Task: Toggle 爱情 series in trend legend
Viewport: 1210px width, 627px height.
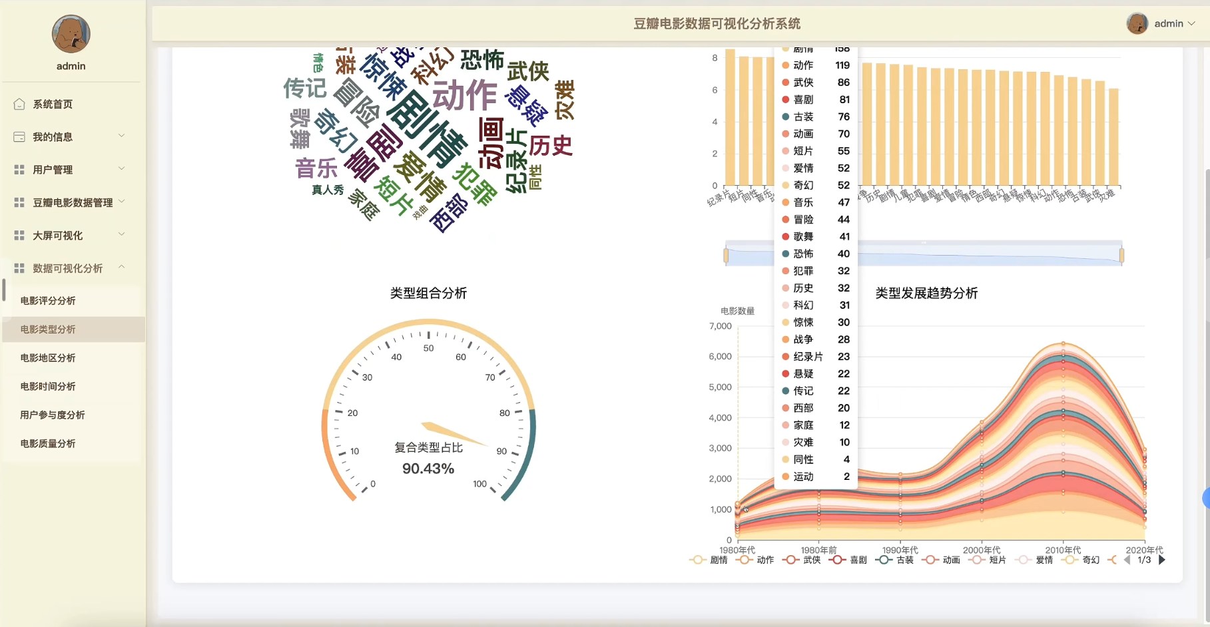Action: tap(1034, 560)
